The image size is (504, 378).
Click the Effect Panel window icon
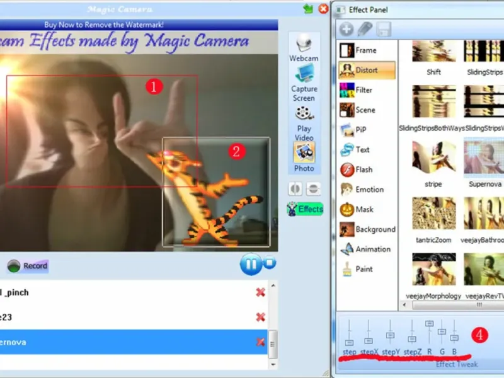pyautogui.click(x=339, y=10)
